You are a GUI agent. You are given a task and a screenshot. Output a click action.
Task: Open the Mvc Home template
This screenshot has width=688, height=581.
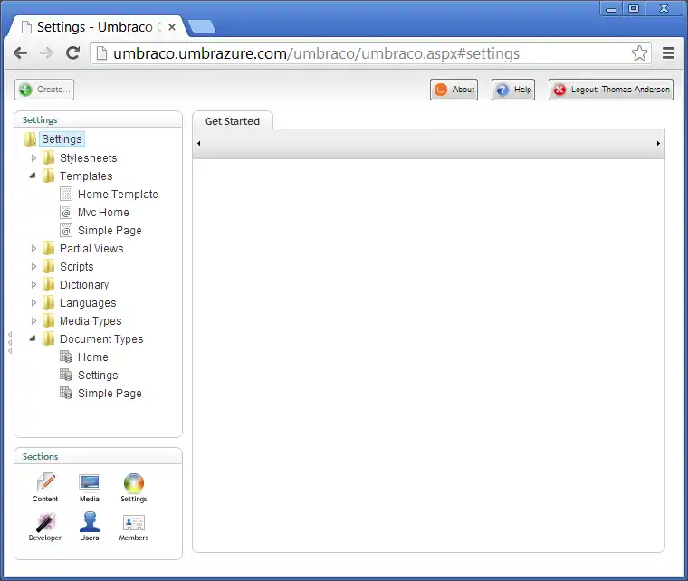pos(103,213)
